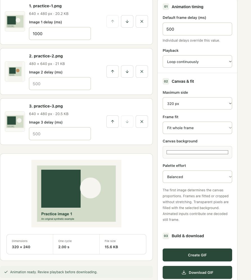Click the Animation ready status message
Screen dimensions: 251x280
coord(54,272)
